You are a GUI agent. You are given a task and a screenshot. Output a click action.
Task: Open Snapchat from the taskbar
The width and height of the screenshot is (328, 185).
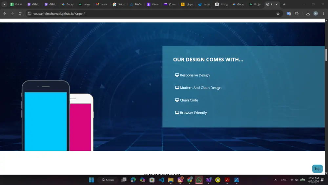[x=218, y=180]
